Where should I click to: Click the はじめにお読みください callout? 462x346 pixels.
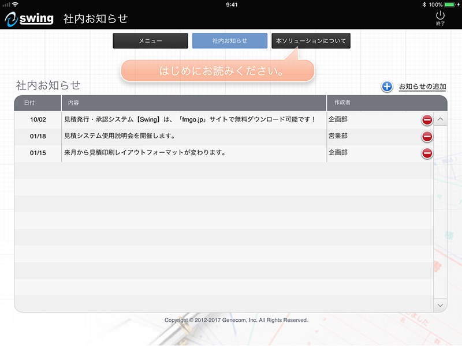pyautogui.click(x=217, y=72)
